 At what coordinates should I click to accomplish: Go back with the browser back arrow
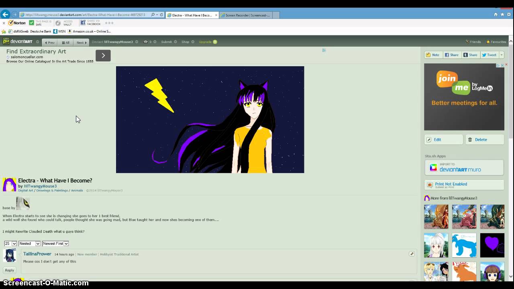point(5,14)
